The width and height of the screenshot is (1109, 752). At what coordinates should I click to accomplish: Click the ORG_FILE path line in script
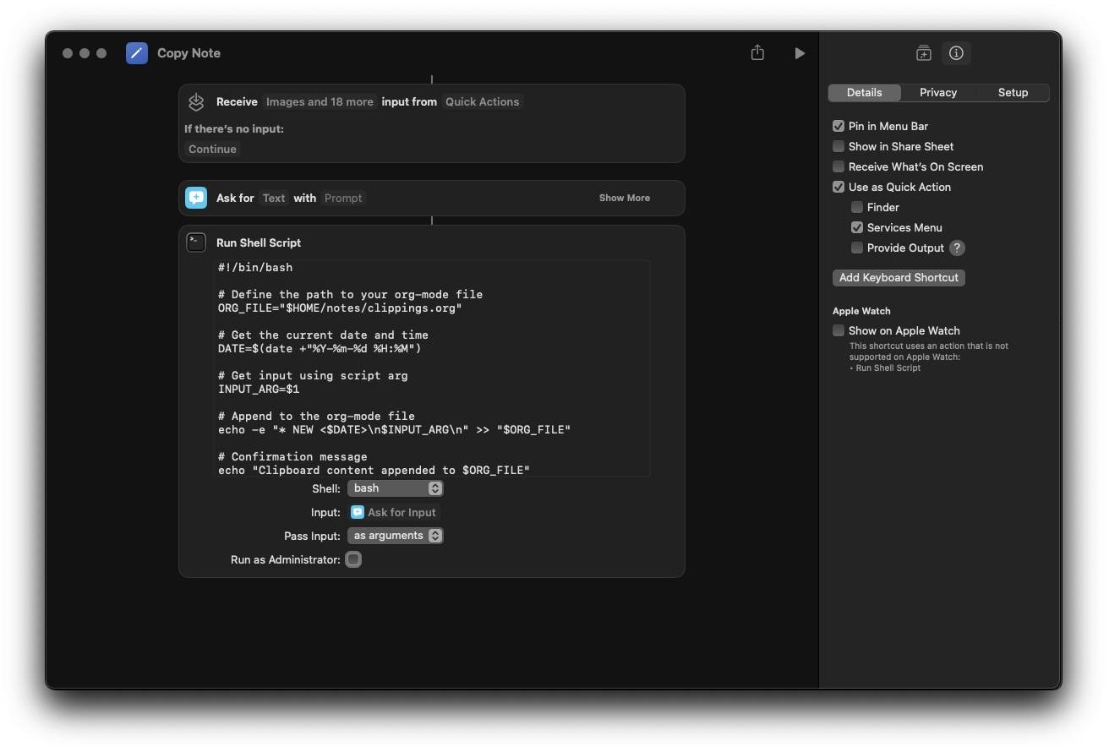coord(340,308)
